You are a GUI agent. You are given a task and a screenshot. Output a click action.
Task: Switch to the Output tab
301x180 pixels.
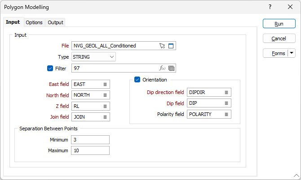tap(56, 22)
